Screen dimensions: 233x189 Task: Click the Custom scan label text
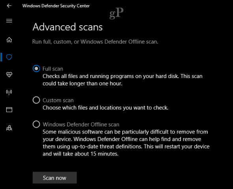tap(58, 100)
